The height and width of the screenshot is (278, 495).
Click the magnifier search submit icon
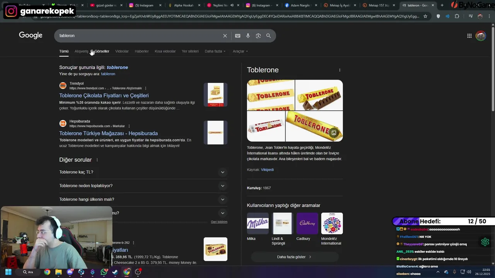[268, 36]
